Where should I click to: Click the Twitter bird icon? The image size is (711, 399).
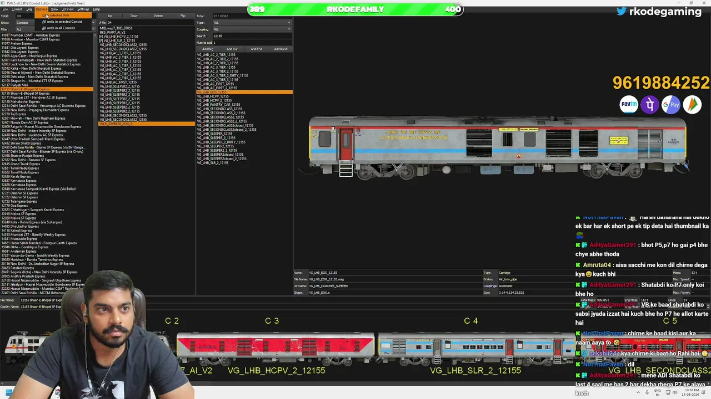[621, 11]
